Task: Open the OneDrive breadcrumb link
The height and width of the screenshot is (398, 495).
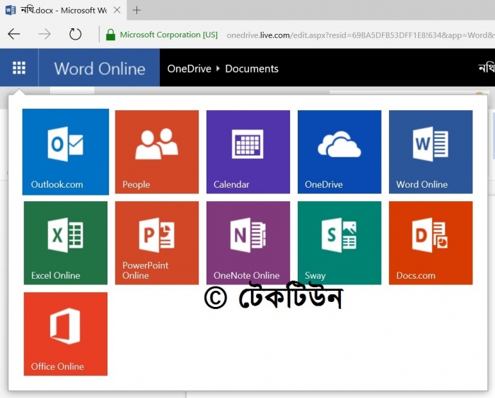Action: (189, 68)
